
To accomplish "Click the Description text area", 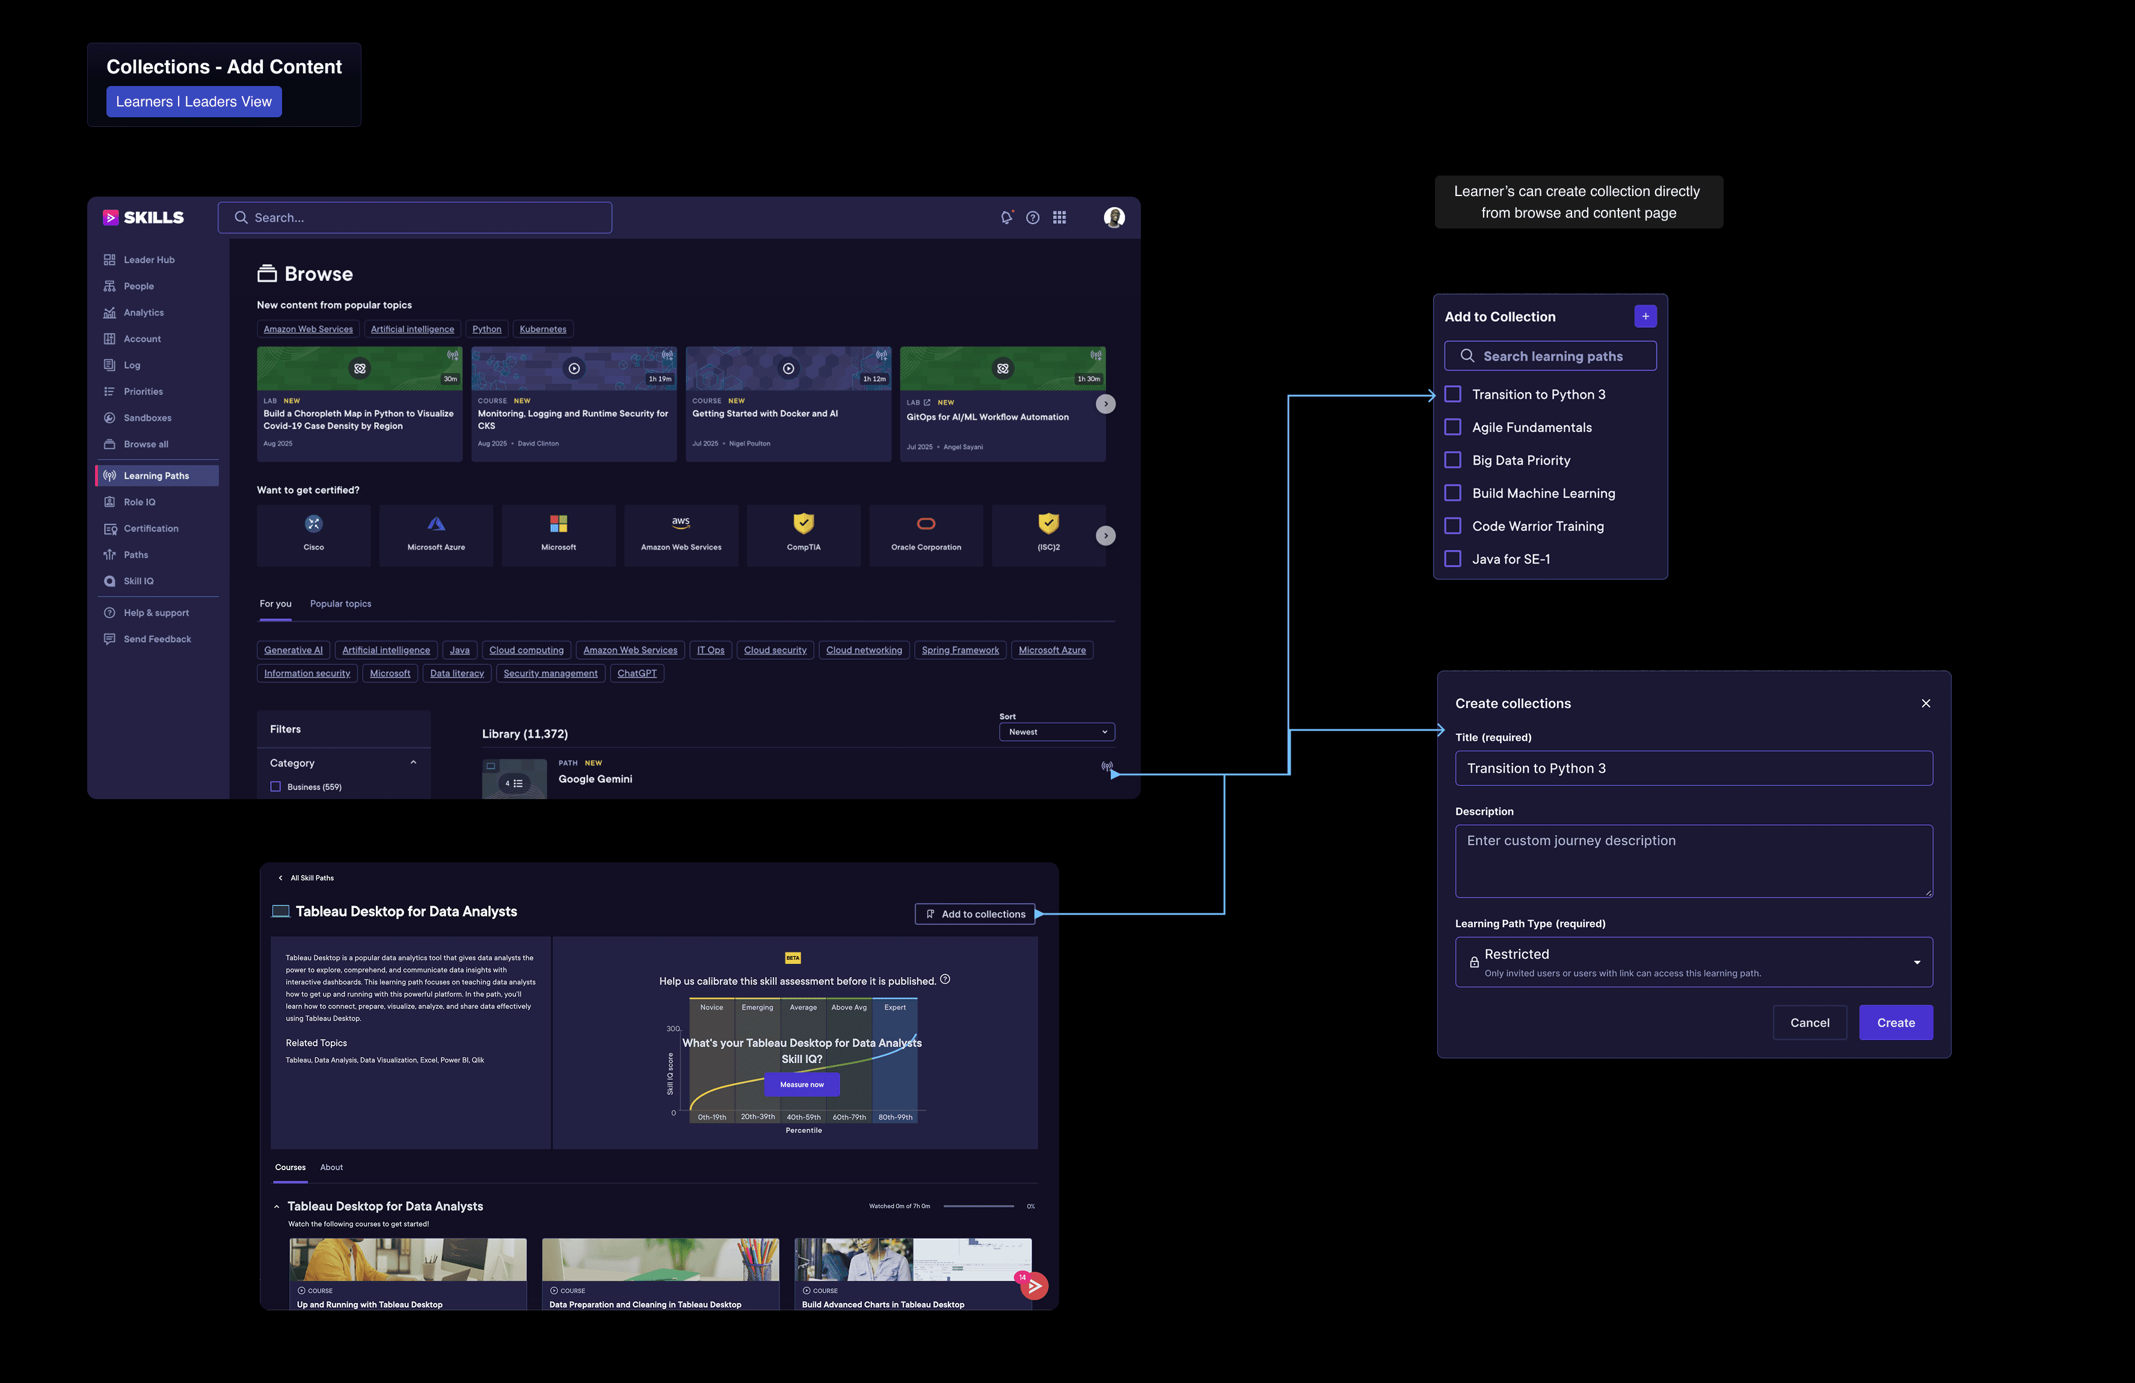I will (x=1693, y=861).
